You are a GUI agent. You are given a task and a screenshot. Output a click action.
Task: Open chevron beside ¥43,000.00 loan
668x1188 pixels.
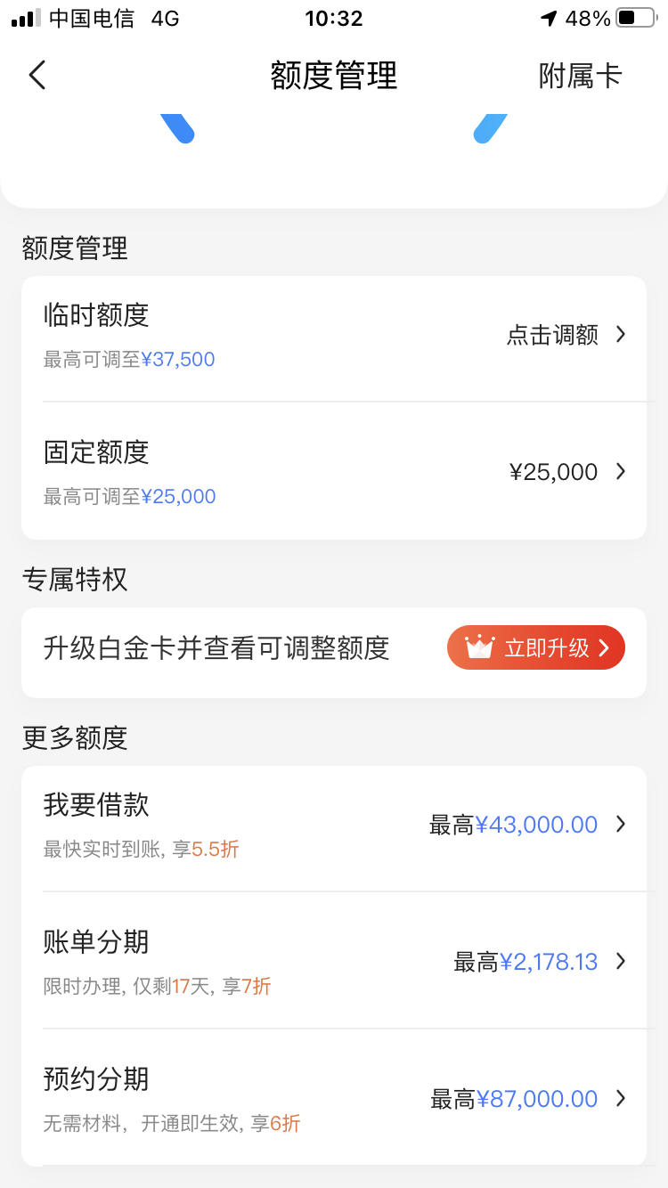coord(621,825)
